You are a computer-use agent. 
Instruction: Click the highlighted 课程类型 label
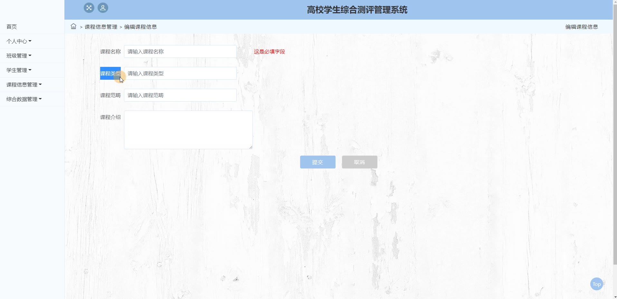pos(110,73)
